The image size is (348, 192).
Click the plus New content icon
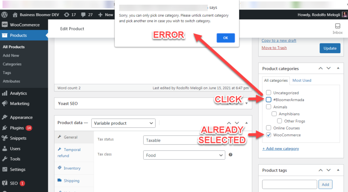point(100,15)
